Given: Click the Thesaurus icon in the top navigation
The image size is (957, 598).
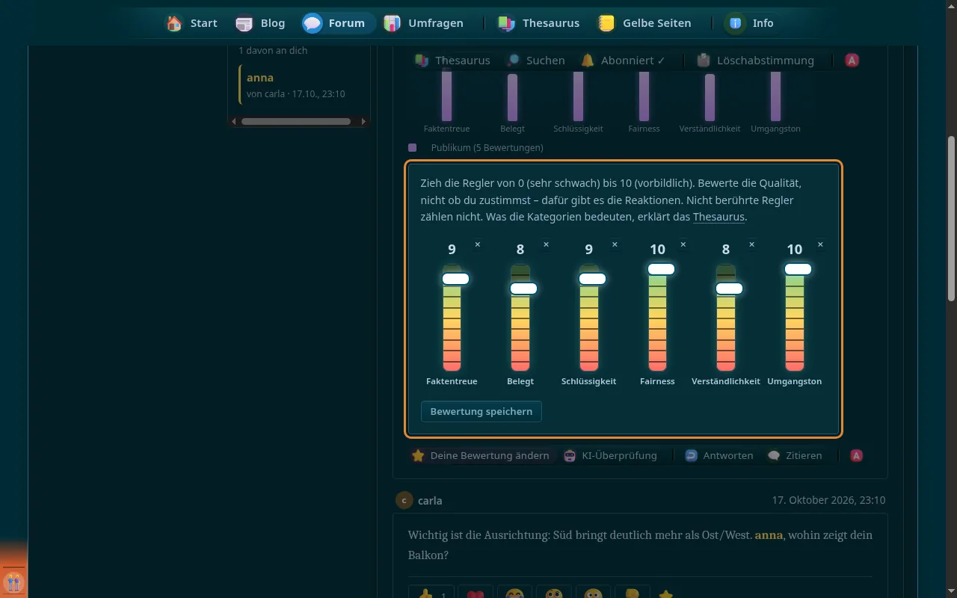Looking at the screenshot, I should 506,23.
